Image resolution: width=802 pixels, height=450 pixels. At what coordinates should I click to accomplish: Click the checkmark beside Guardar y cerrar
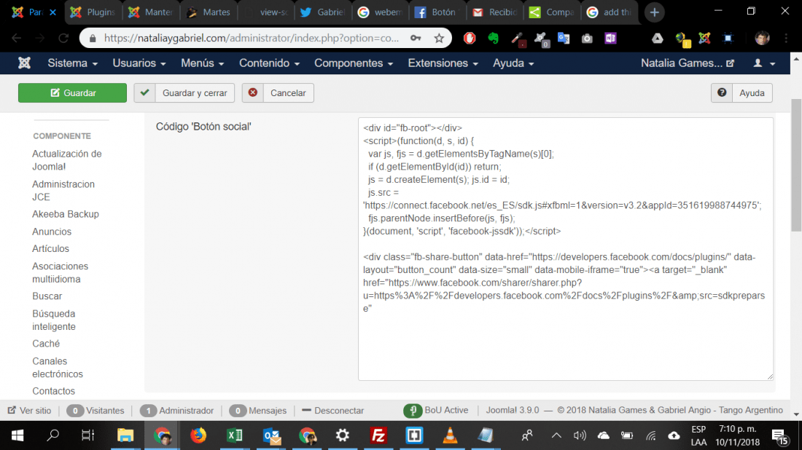145,93
